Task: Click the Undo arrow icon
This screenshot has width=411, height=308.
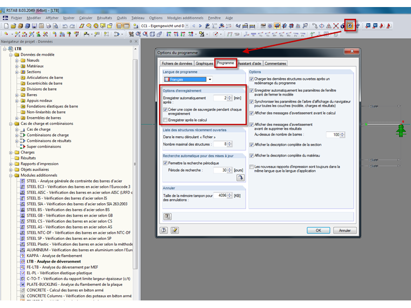Action: [x=65, y=26]
